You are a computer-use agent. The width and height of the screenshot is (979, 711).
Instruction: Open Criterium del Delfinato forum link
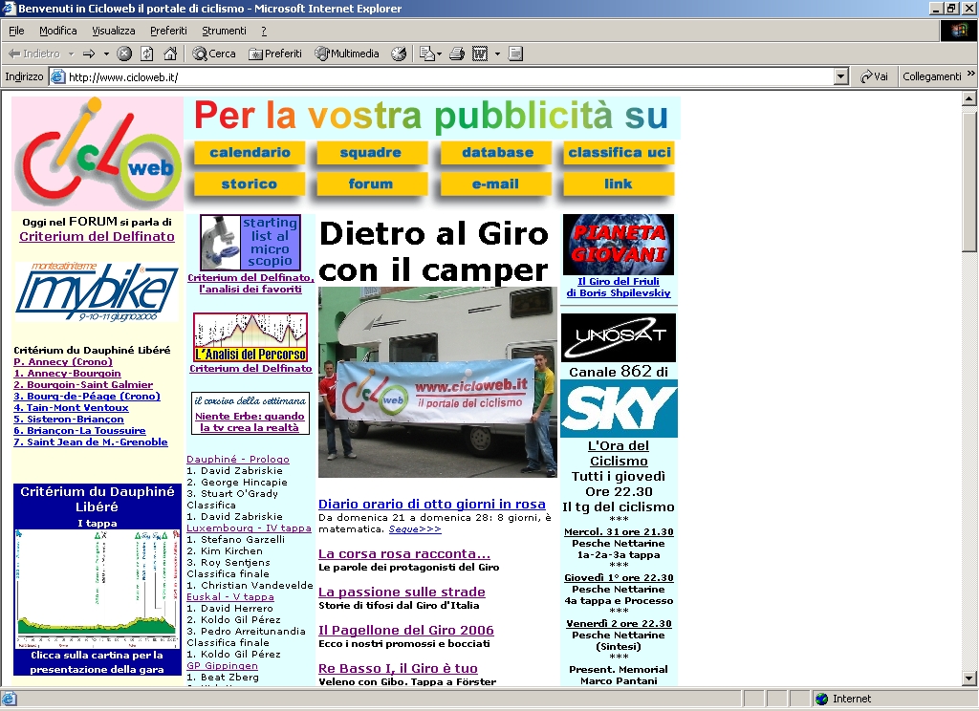(97, 237)
